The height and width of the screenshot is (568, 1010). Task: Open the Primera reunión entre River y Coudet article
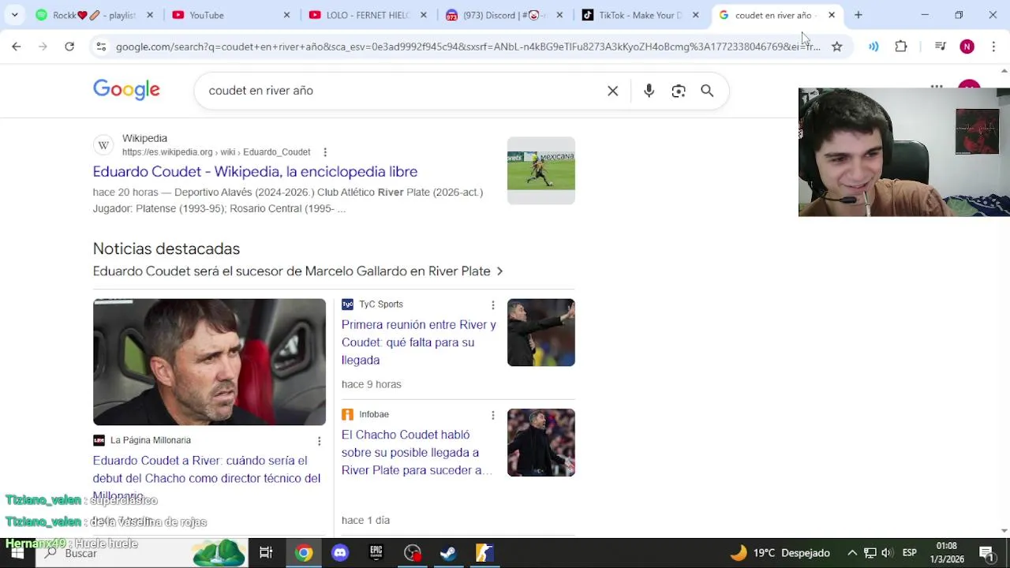point(419,342)
